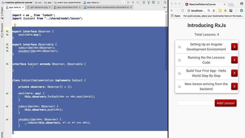Click gutter marker beside 'export interface Observer'
The height and width of the screenshot is (138, 245).
tap(7, 31)
